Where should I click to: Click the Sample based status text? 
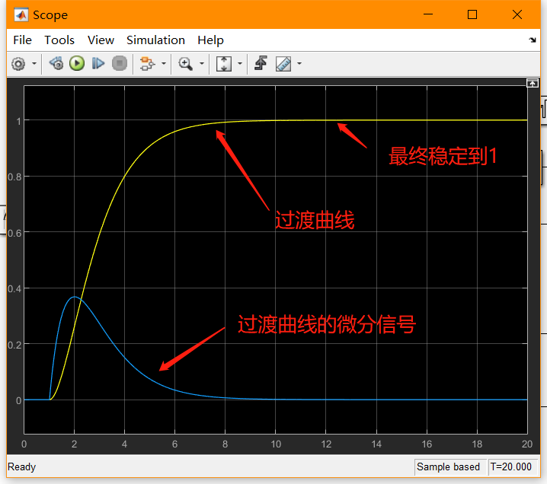[448, 467]
